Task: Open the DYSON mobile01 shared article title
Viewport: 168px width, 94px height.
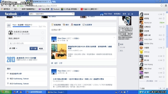Action: [90, 48]
